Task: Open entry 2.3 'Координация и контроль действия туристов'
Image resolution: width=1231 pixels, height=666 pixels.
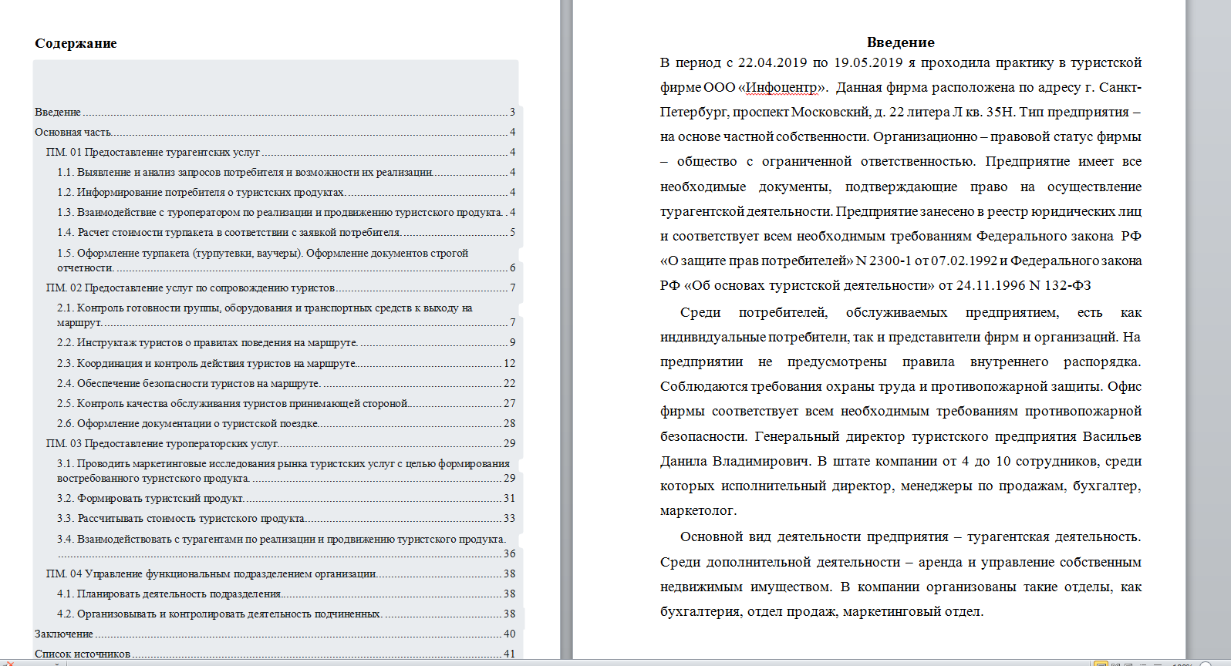Action: 286,364
